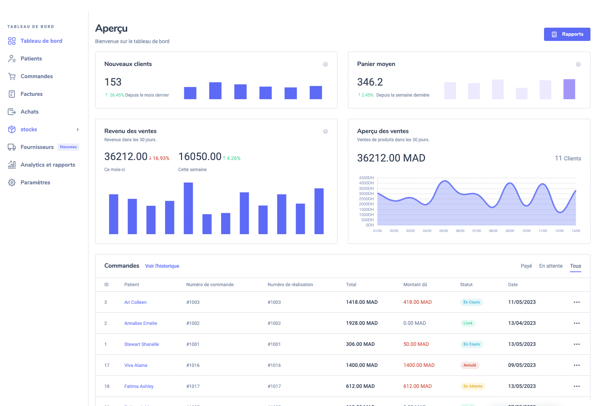Click the Fournisseurs truck icon

tap(12, 147)
